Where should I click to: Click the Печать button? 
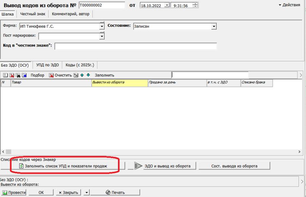115,192
